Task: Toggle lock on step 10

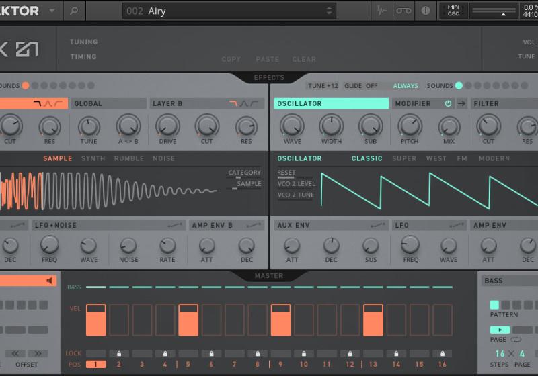Action: (304, 353)
